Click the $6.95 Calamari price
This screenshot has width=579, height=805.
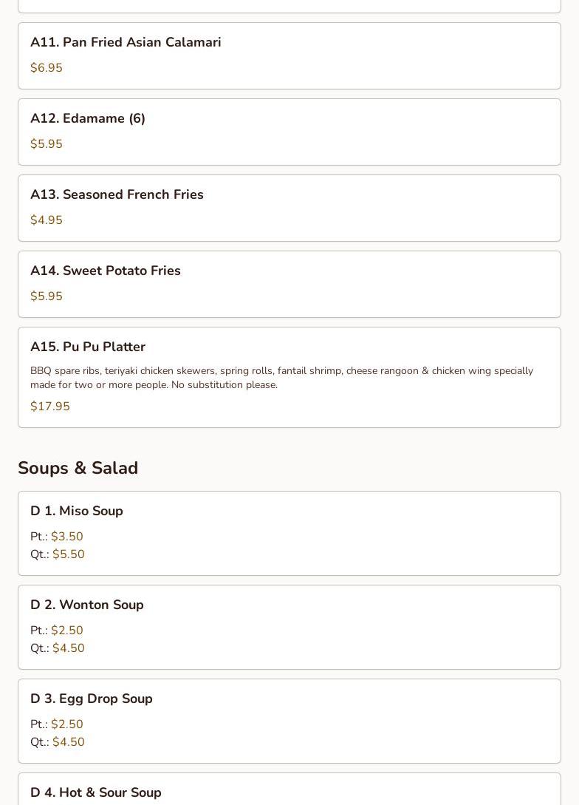[x=46, y=68]
